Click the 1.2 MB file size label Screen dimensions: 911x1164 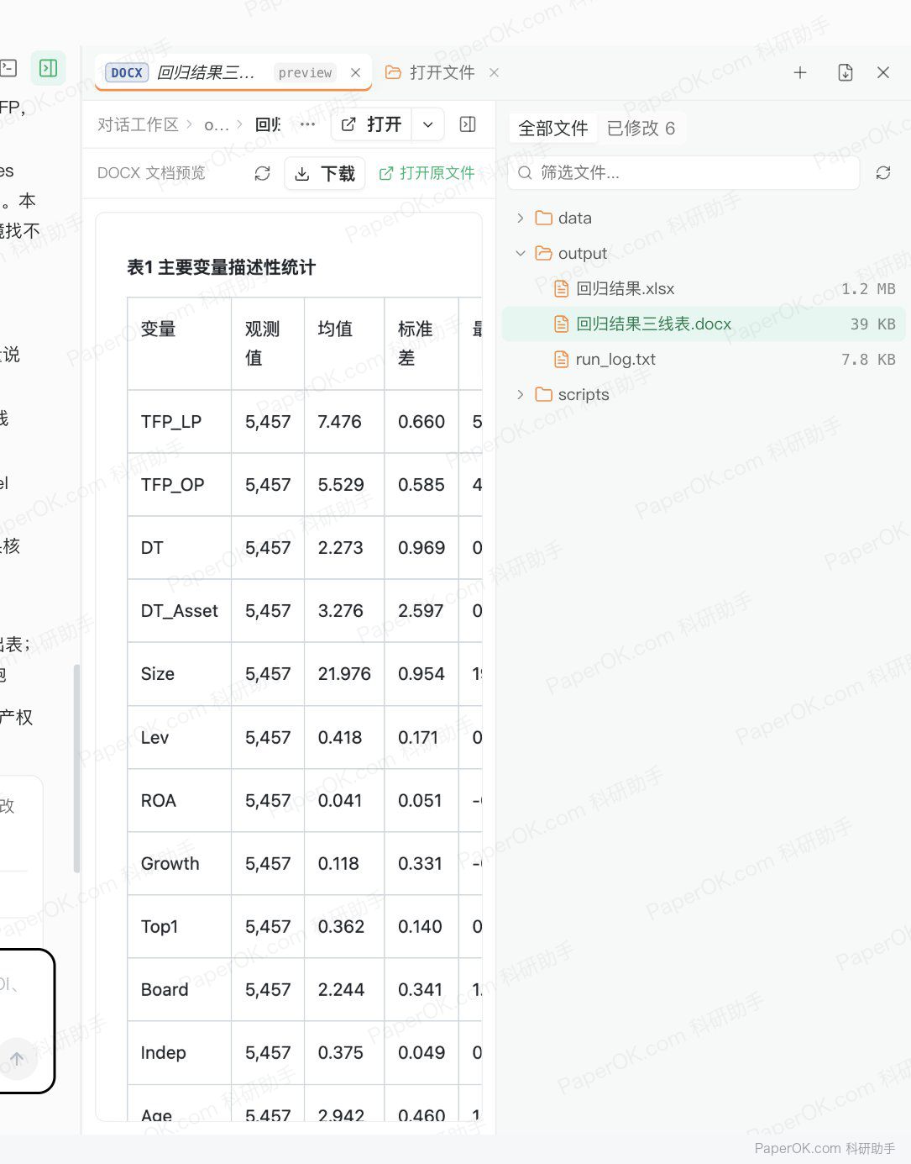pos(868,289)
